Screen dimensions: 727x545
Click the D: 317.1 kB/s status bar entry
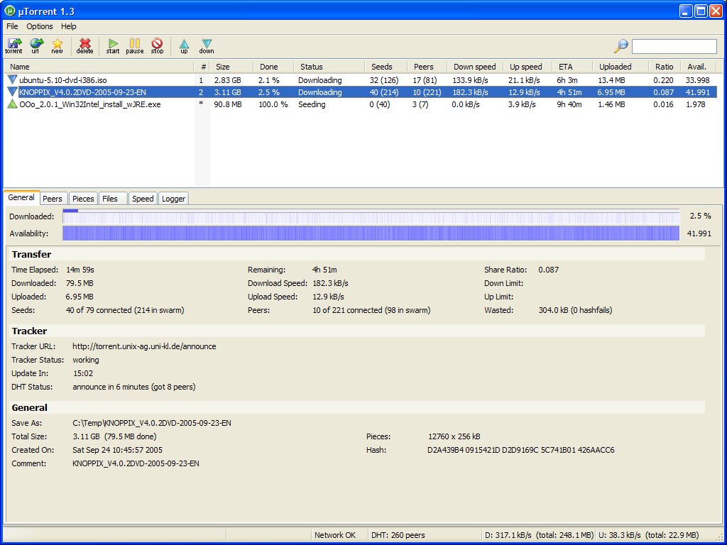[539, 535]
